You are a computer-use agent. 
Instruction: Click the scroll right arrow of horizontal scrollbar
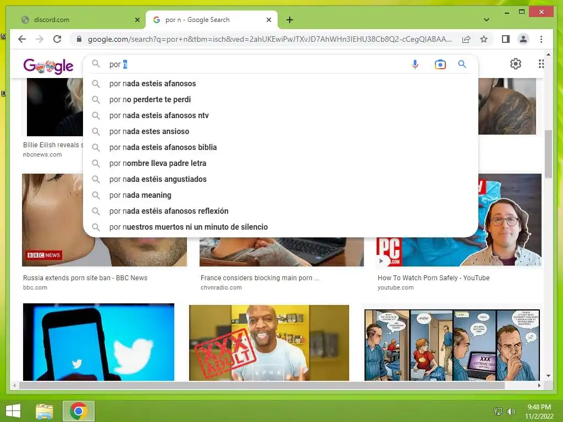pos(539,385)
